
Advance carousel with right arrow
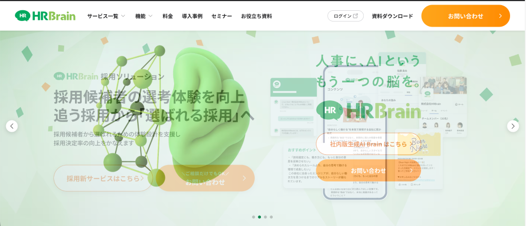tap(513, 126)
